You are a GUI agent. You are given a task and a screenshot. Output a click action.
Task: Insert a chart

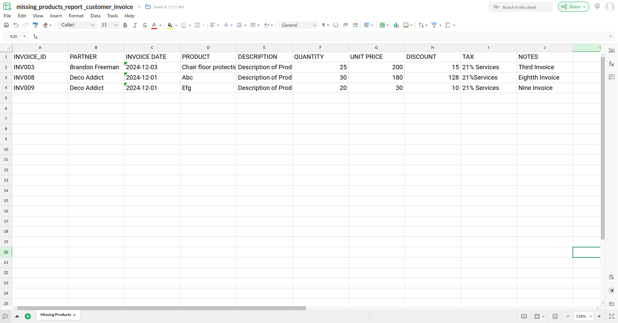pos(396,25)
